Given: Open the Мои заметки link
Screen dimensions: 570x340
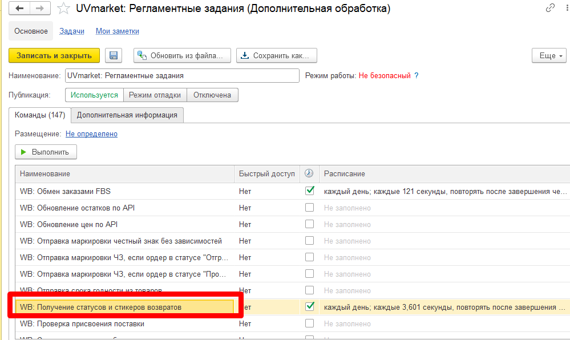Looking at the screenshot, I should click(118, 31).
